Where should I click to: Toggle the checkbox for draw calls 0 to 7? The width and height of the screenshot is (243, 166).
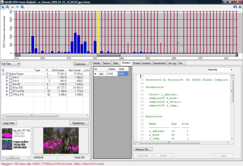pyautogui.click(x=11, y=77)
